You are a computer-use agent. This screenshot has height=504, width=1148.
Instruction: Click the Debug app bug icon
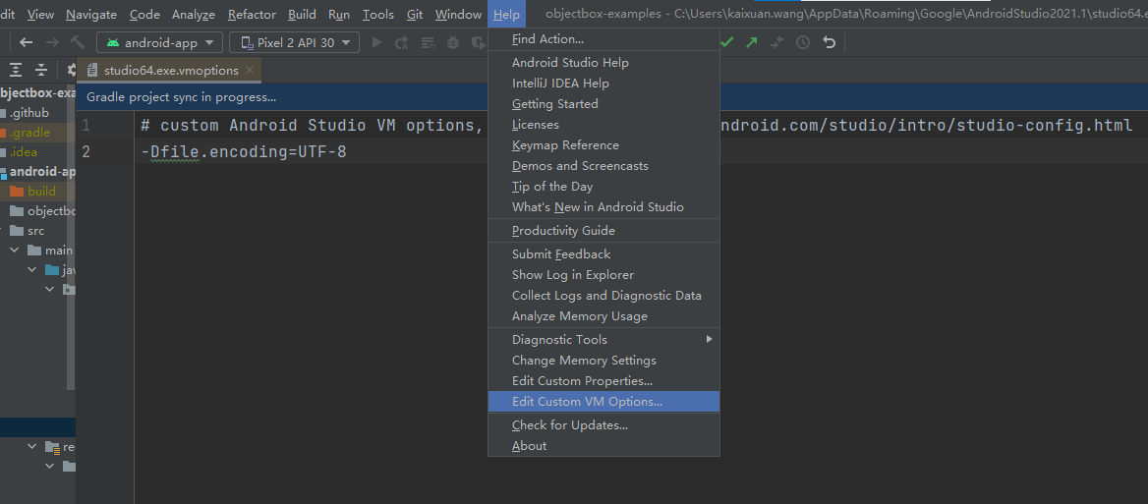tap(453, 42)
